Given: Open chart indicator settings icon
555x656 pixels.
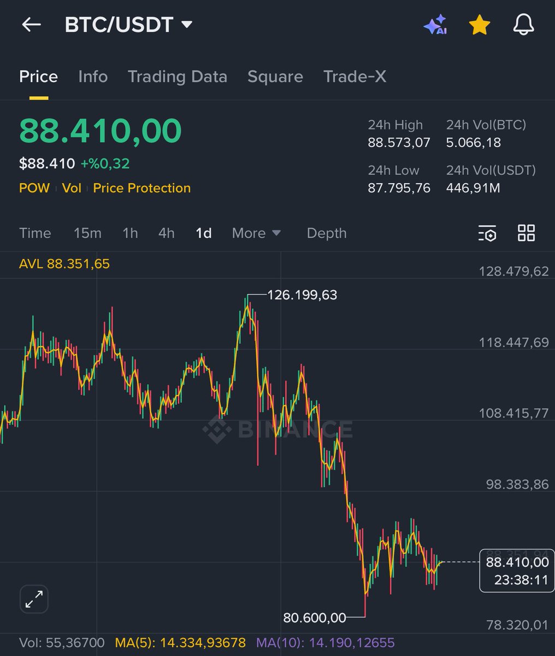Looking at the screenshot, I should 487,233.
